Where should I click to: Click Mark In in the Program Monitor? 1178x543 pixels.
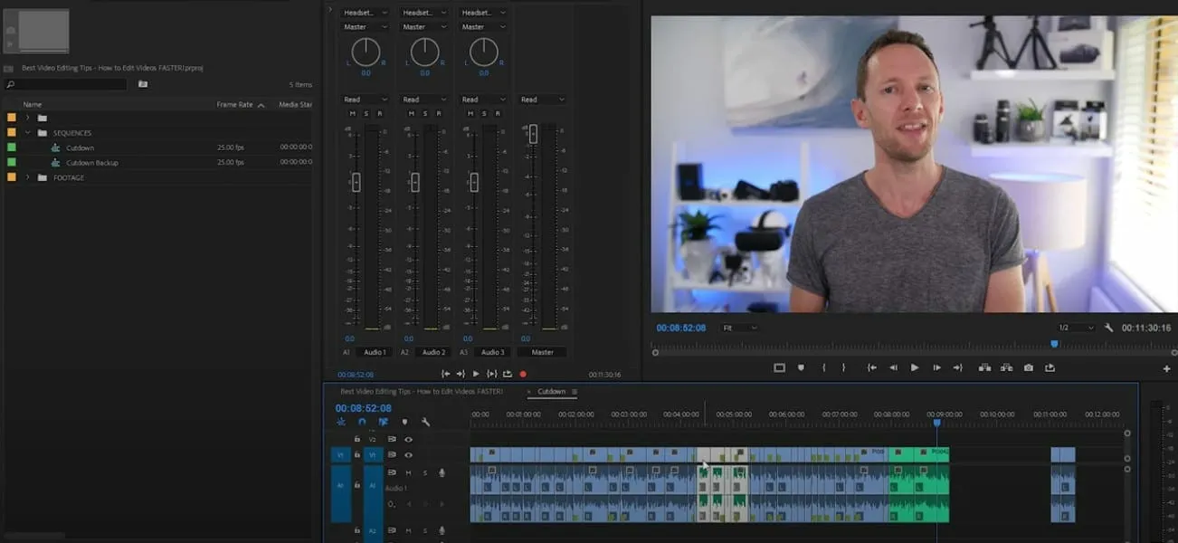pos(823,368)
